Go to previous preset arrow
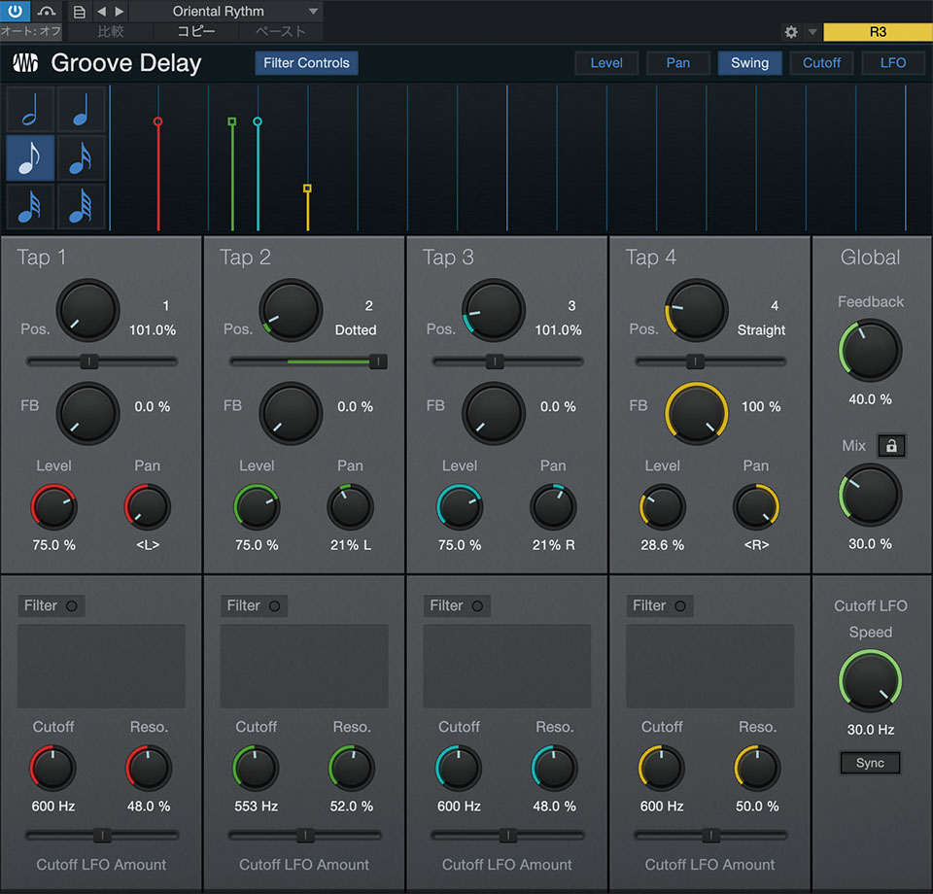 tap(102, 12)
